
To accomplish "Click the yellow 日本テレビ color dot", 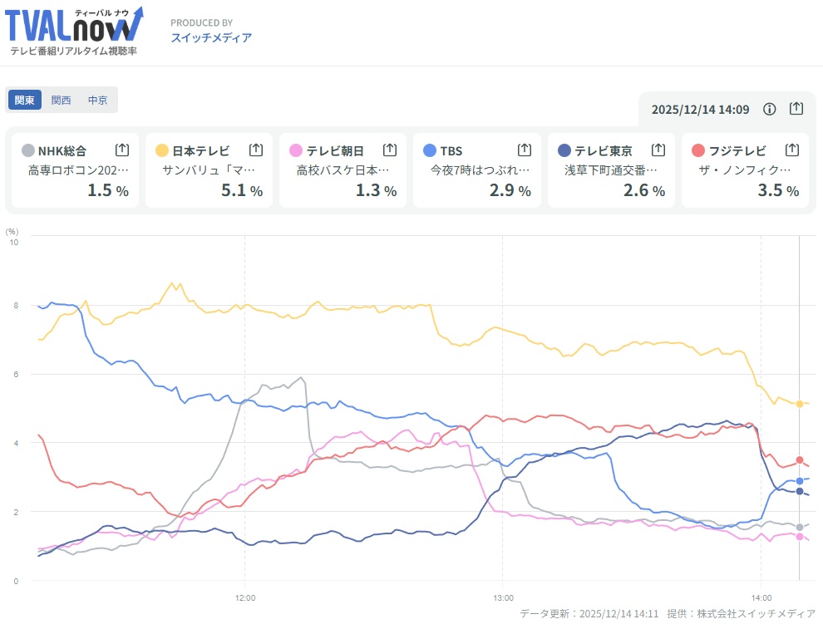I will point(162,150).
